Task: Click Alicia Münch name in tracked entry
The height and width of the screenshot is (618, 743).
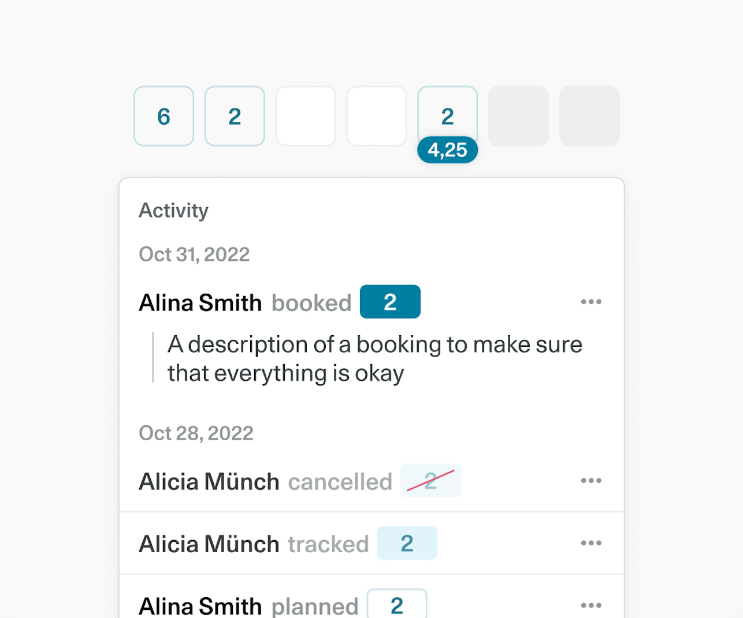Action: point(209,544)
